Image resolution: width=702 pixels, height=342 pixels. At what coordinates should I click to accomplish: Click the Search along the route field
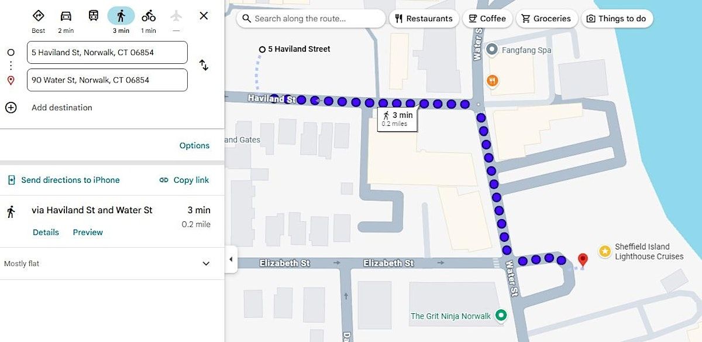[x=311, y=19]
